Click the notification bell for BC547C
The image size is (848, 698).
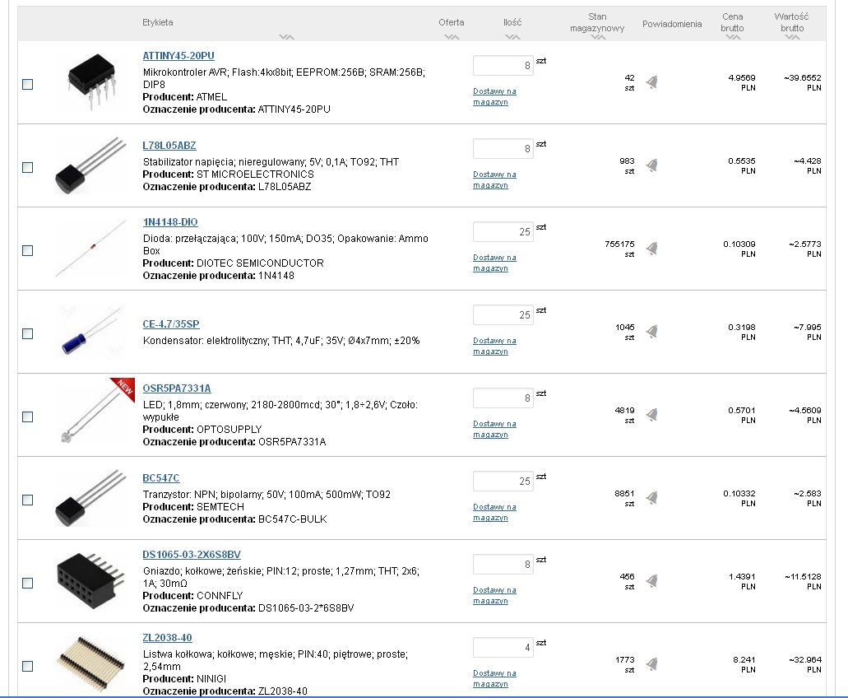coord(652,498)
